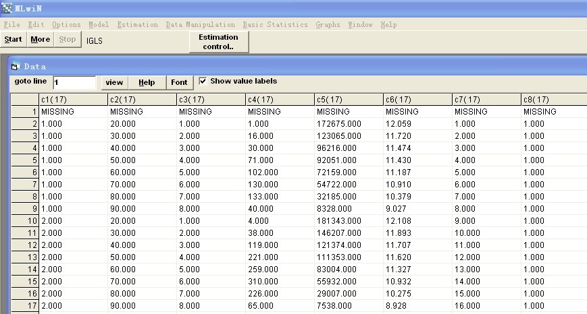The height and width of the screenshot is (314, 587).
Task: Open the Estimation menu
Action: (x=137, y=25)
